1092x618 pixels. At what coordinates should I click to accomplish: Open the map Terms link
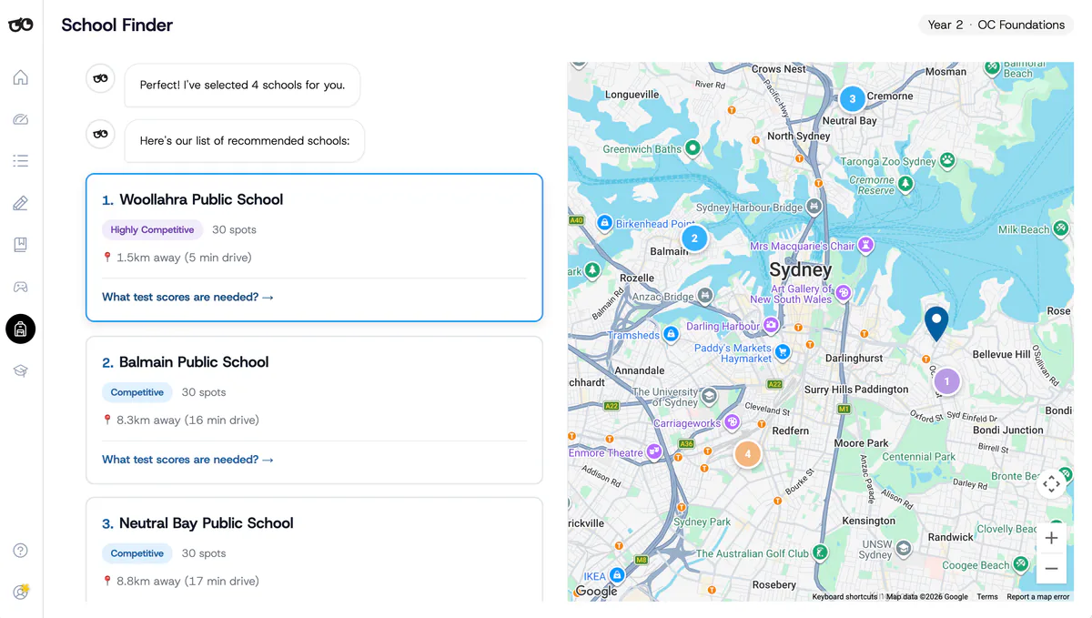tap(987, 597)
